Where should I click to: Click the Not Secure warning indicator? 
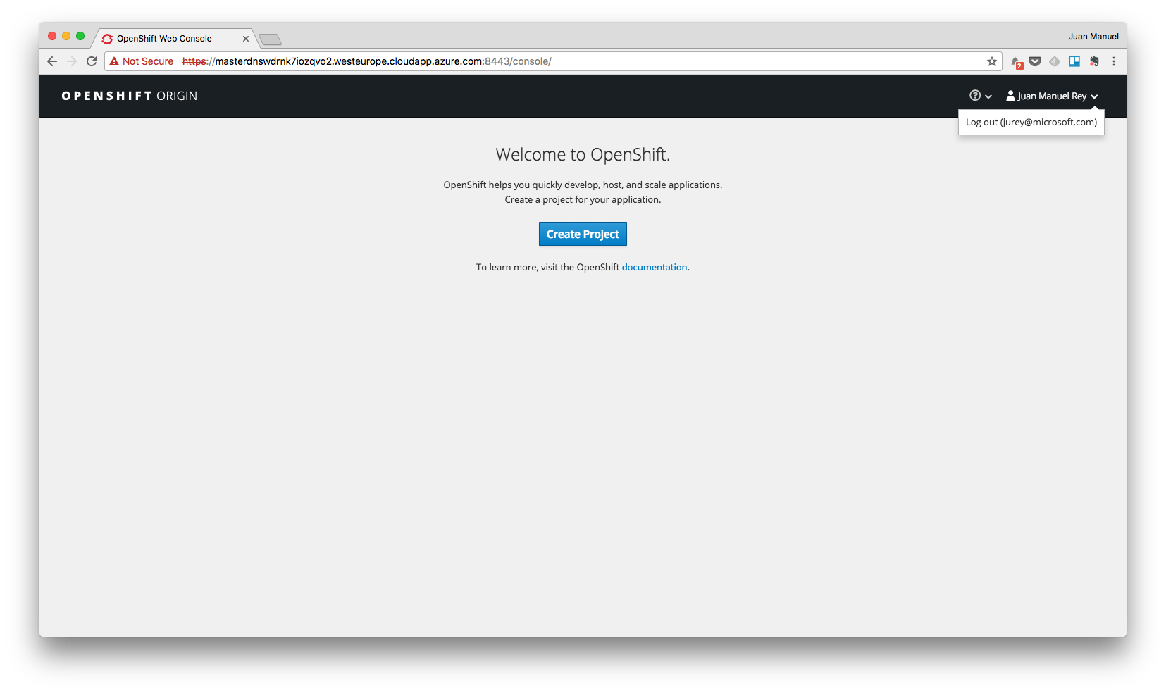[x=142, y=61]
